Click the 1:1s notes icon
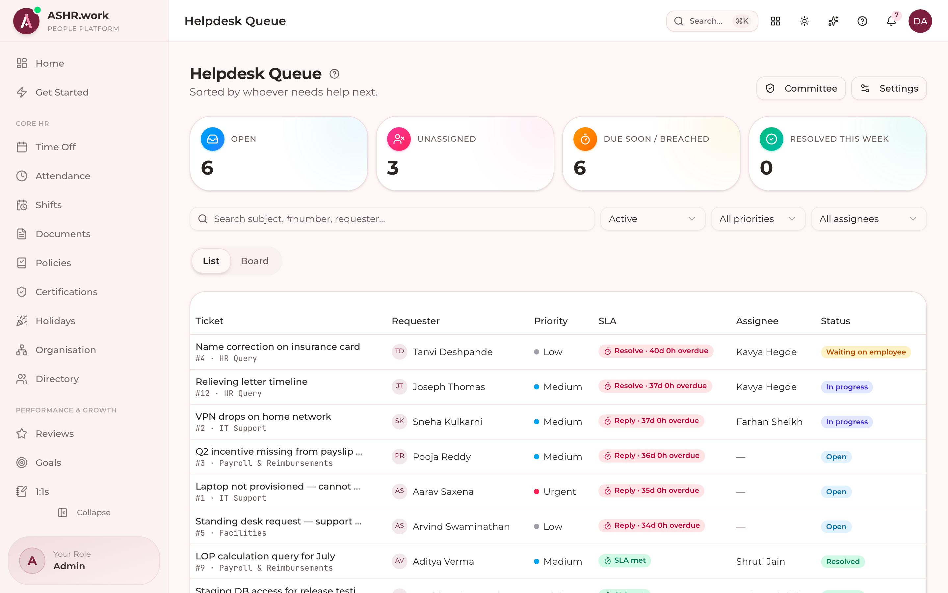The width and height of the screenshot is (948, 593). click(21, 492)
